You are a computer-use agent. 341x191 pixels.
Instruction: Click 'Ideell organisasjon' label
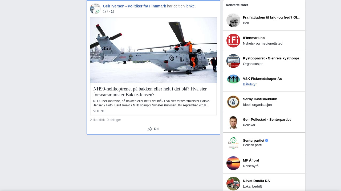point(257,105)
